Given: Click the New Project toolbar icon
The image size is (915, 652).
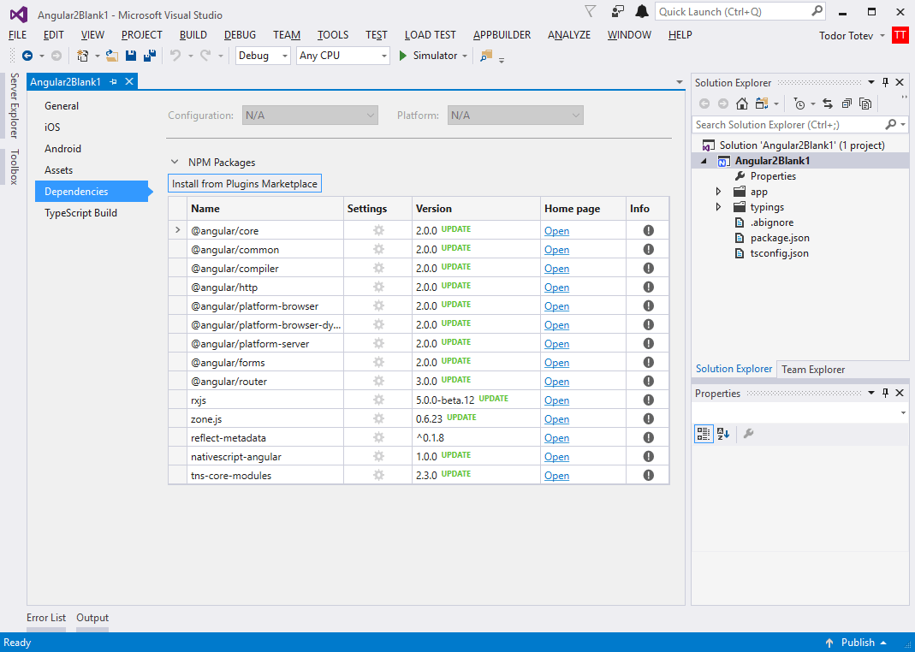Looking at the screenshot, I should point(83,56).
